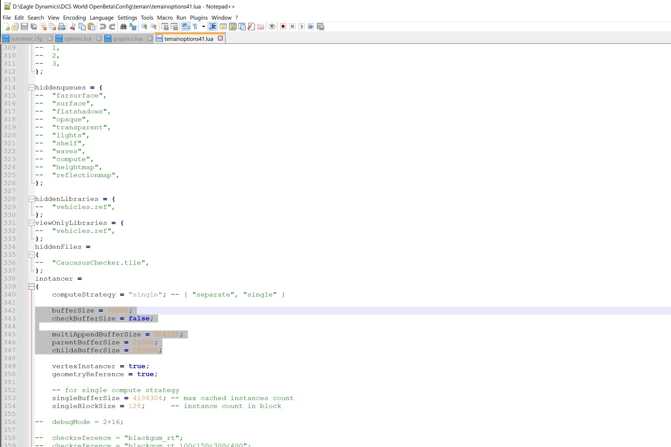Image resolution: width=671 pixels, height=447 pixels.
Task: Start macro recording with red record button
Action: 283,27
